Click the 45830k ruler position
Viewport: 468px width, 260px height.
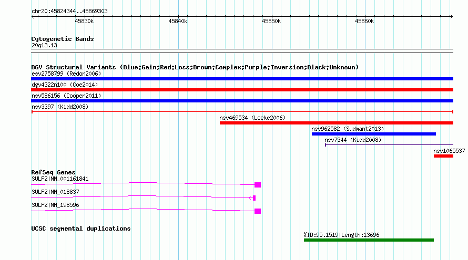(84, 21)
